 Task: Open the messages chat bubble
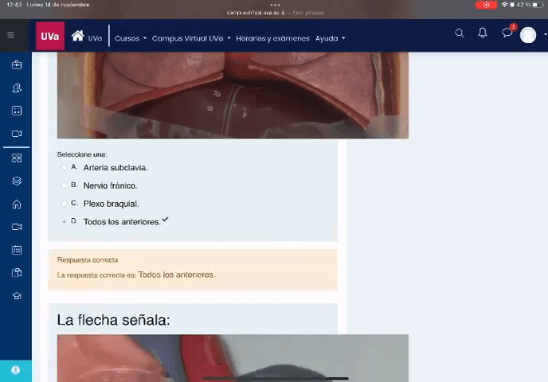[507, 33]
